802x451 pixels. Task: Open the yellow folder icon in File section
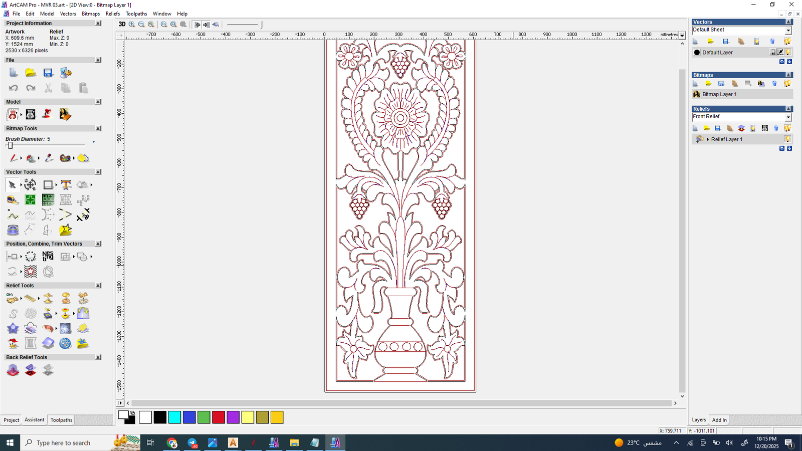(31, 73)
